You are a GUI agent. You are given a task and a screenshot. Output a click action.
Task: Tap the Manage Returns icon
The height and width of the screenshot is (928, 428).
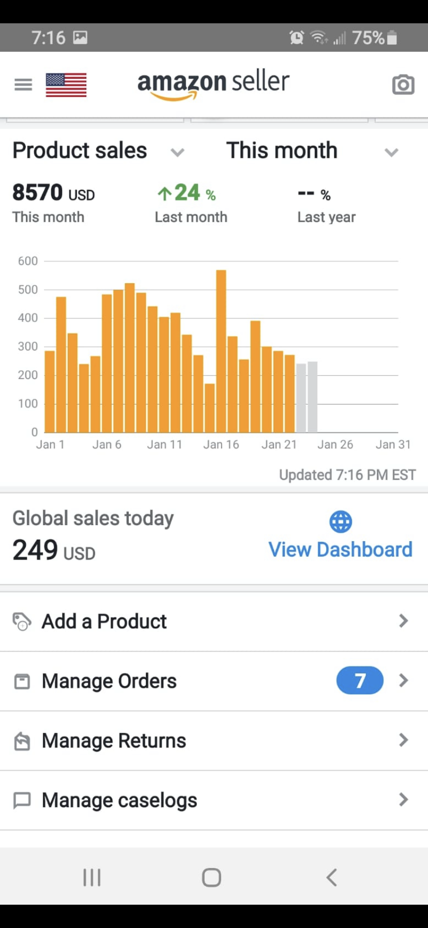click(x=22, y=741)
